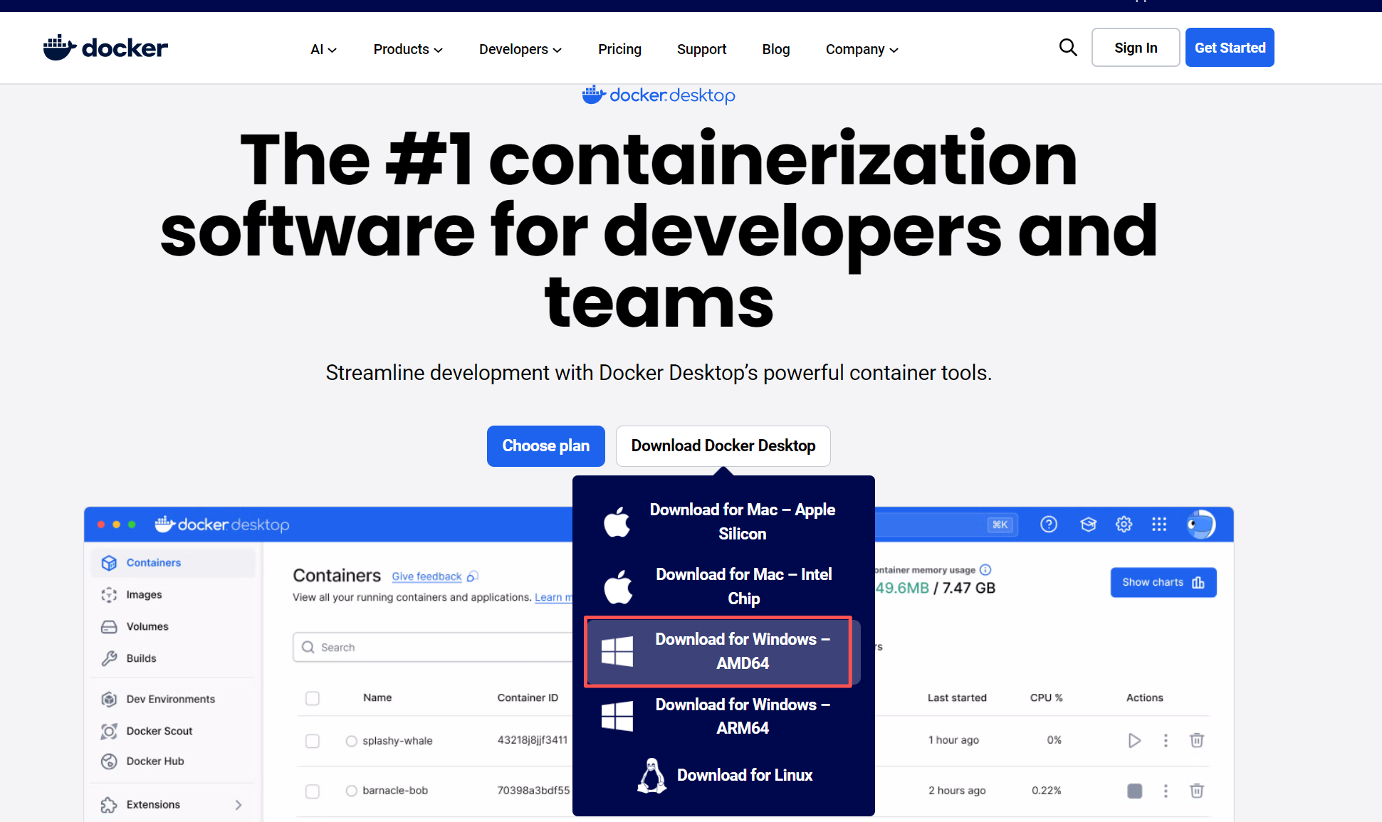The height and width of the screenshot is (822, 1382).
Task: Click the Docker Hub icon in sidebar
Action: [109, 762]
